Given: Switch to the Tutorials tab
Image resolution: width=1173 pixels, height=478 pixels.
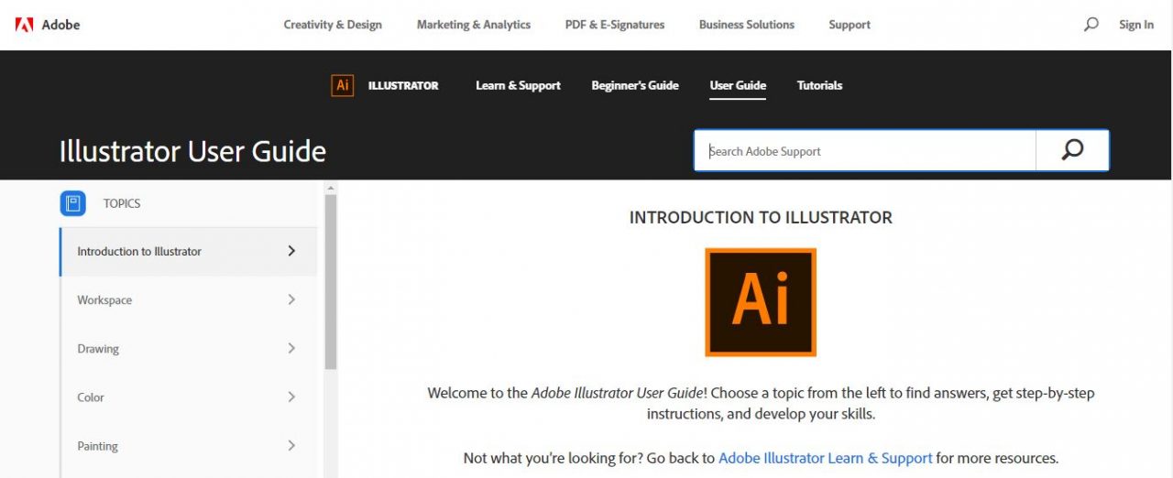Looking at the screenshot, I should (819, 85).
